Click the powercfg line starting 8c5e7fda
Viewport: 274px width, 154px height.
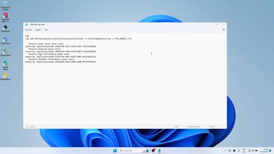point(61,56)
